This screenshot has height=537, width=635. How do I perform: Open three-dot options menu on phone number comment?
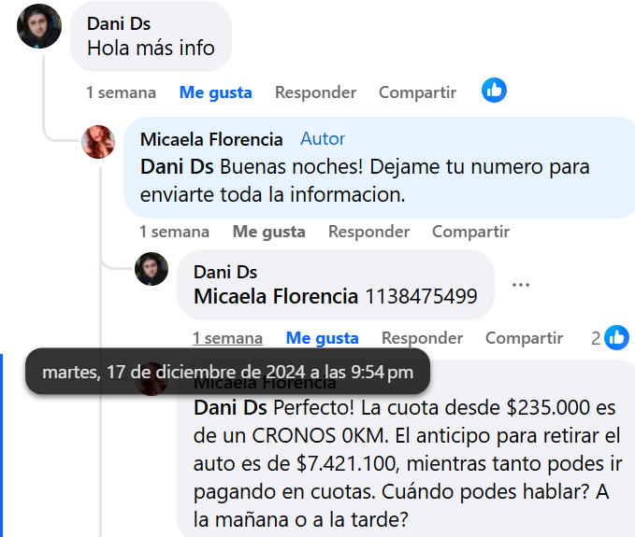(x=520, y=285)
